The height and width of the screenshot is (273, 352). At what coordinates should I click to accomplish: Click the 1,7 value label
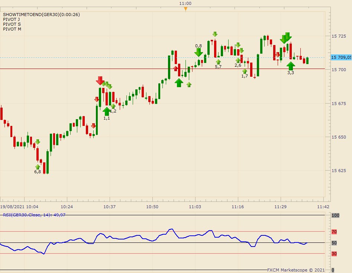pos(245,76)
